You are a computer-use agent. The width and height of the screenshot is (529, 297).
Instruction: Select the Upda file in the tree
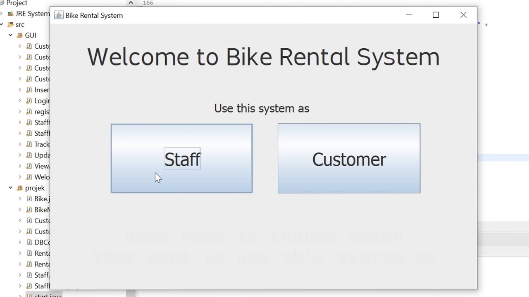tap(42, 155)
